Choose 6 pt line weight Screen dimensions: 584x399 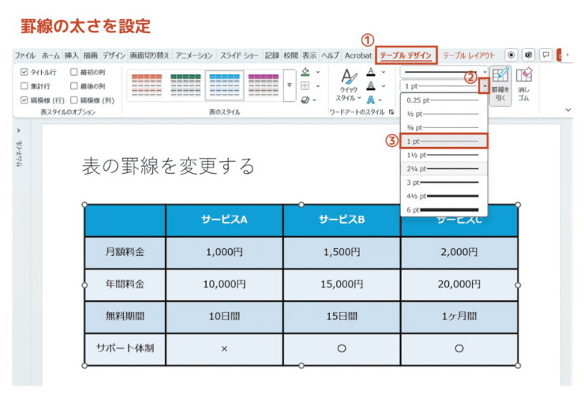tap(444, 210)
